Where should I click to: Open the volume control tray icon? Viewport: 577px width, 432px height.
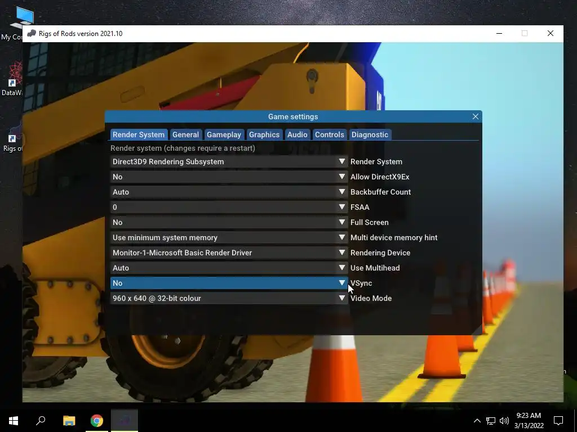click(x=504, y=421)
